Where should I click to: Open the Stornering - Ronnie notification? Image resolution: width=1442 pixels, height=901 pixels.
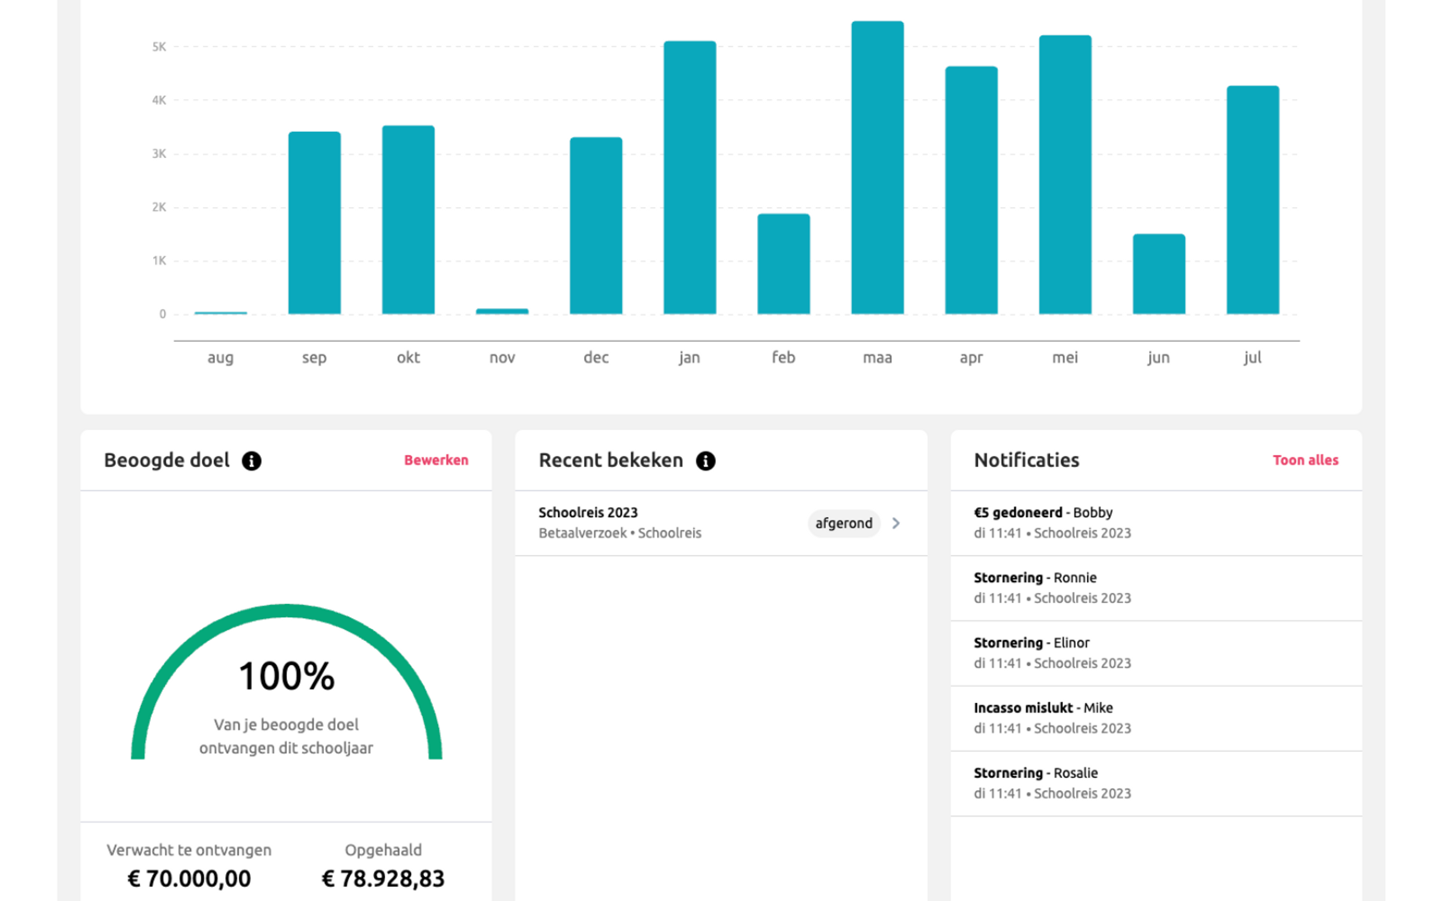click(x=1156, y=588)
